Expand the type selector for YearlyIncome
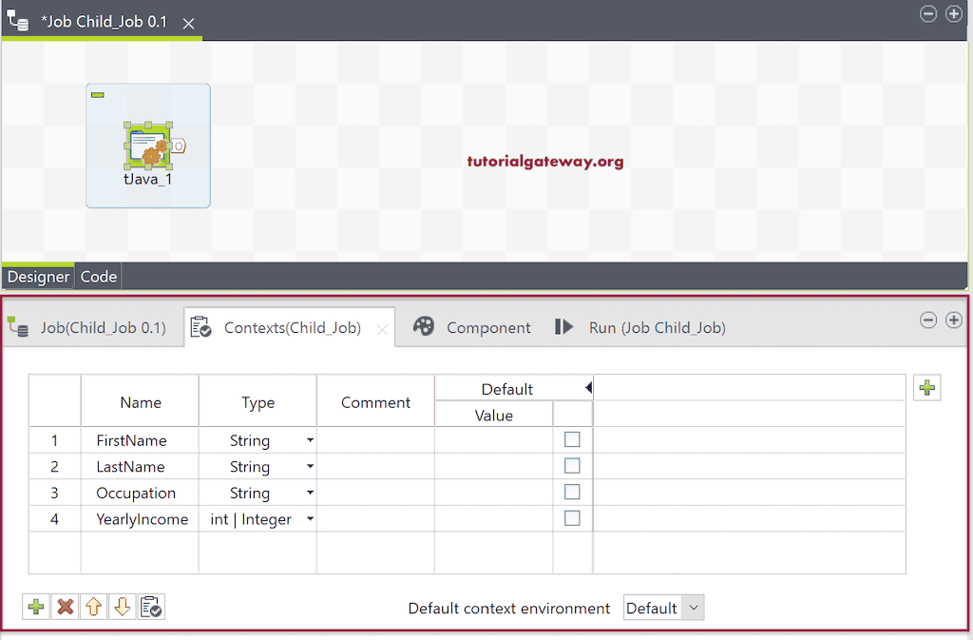This screenshot has width=973, height=640. (311, 518)
